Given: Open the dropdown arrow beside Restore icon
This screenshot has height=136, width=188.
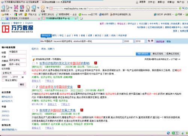Looking at the screenshot, I should coord(38,8).
